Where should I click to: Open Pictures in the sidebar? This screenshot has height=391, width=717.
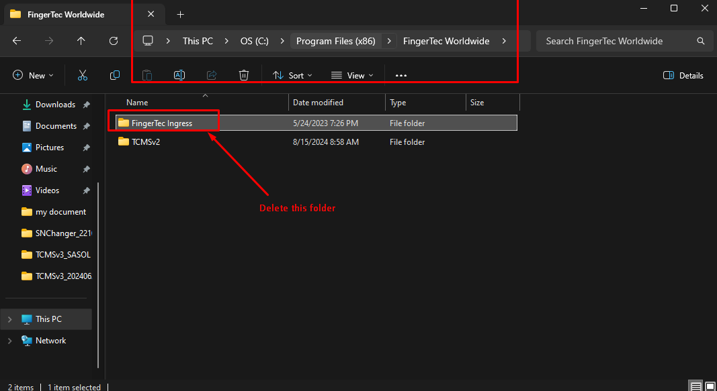(49, 148)
